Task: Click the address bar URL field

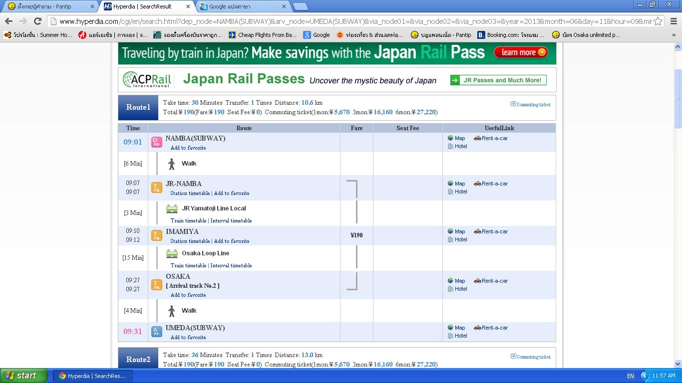Action: click(x=354, y=21)
